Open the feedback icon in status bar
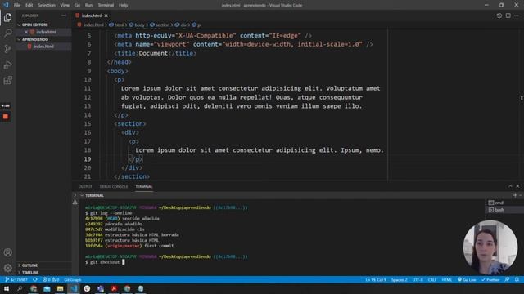 (x=508, y=279)
